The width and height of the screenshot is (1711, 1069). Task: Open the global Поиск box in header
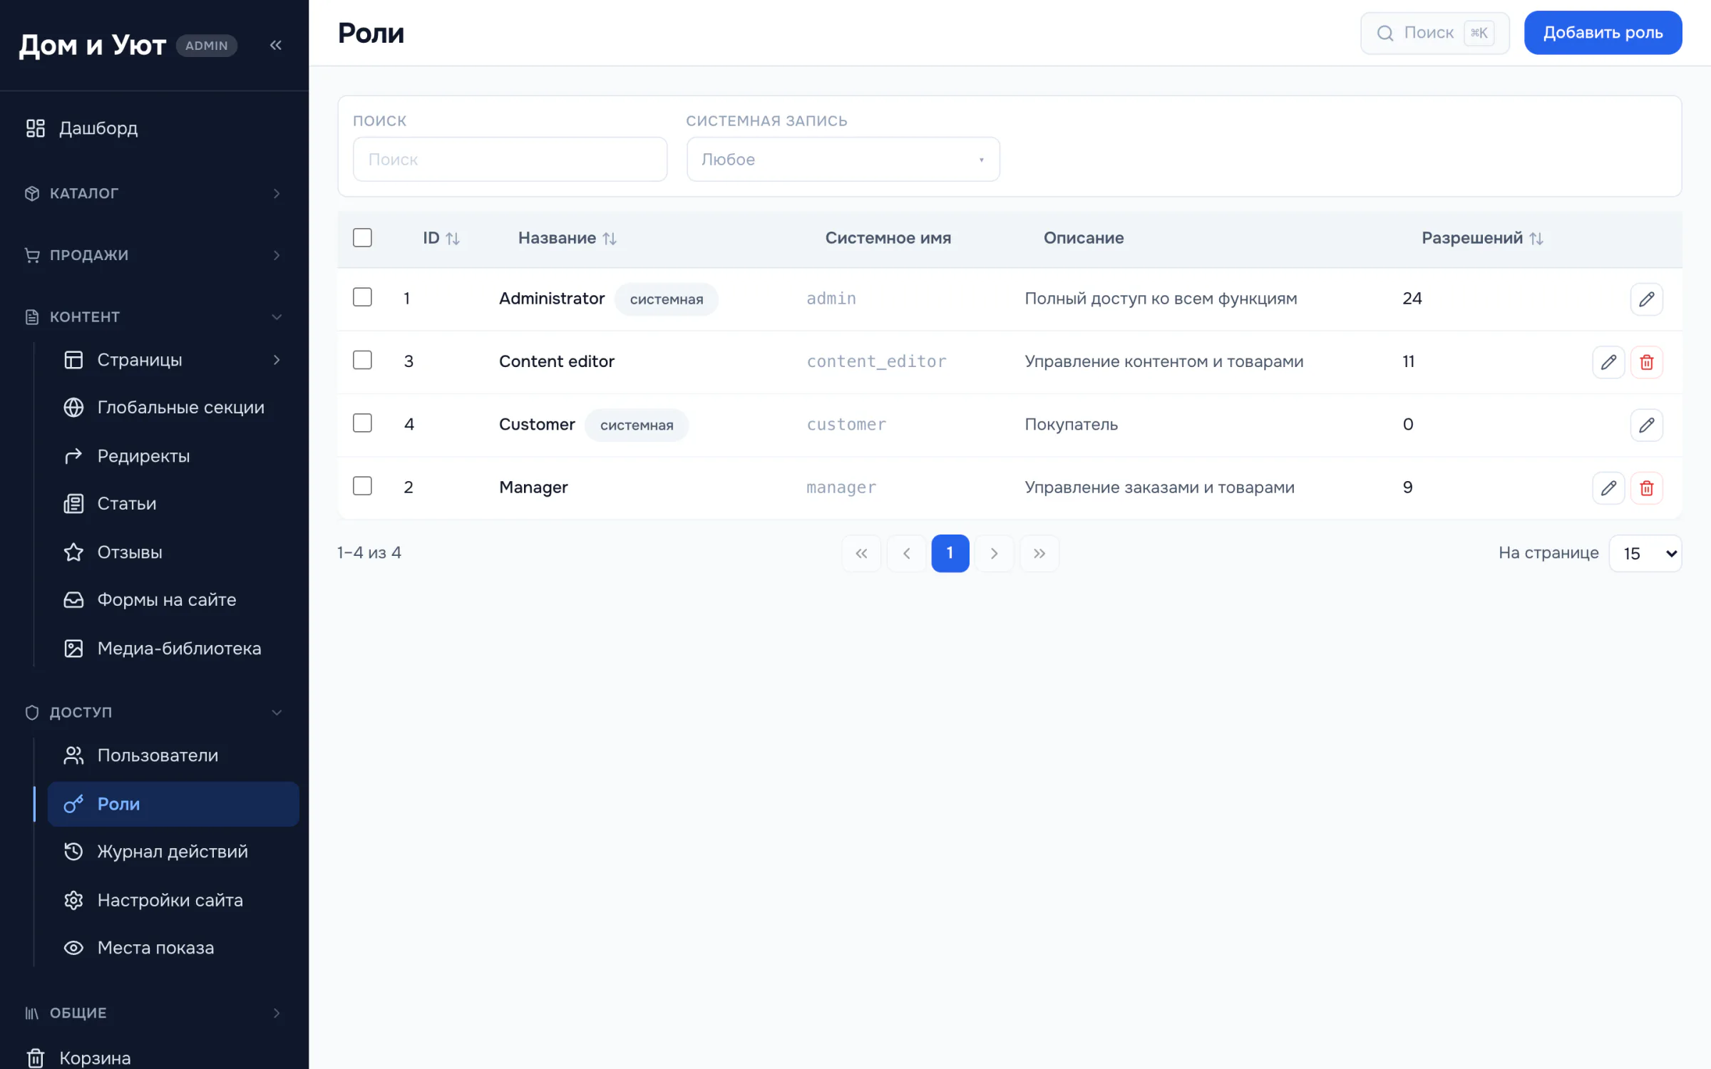coord(1434,33)
